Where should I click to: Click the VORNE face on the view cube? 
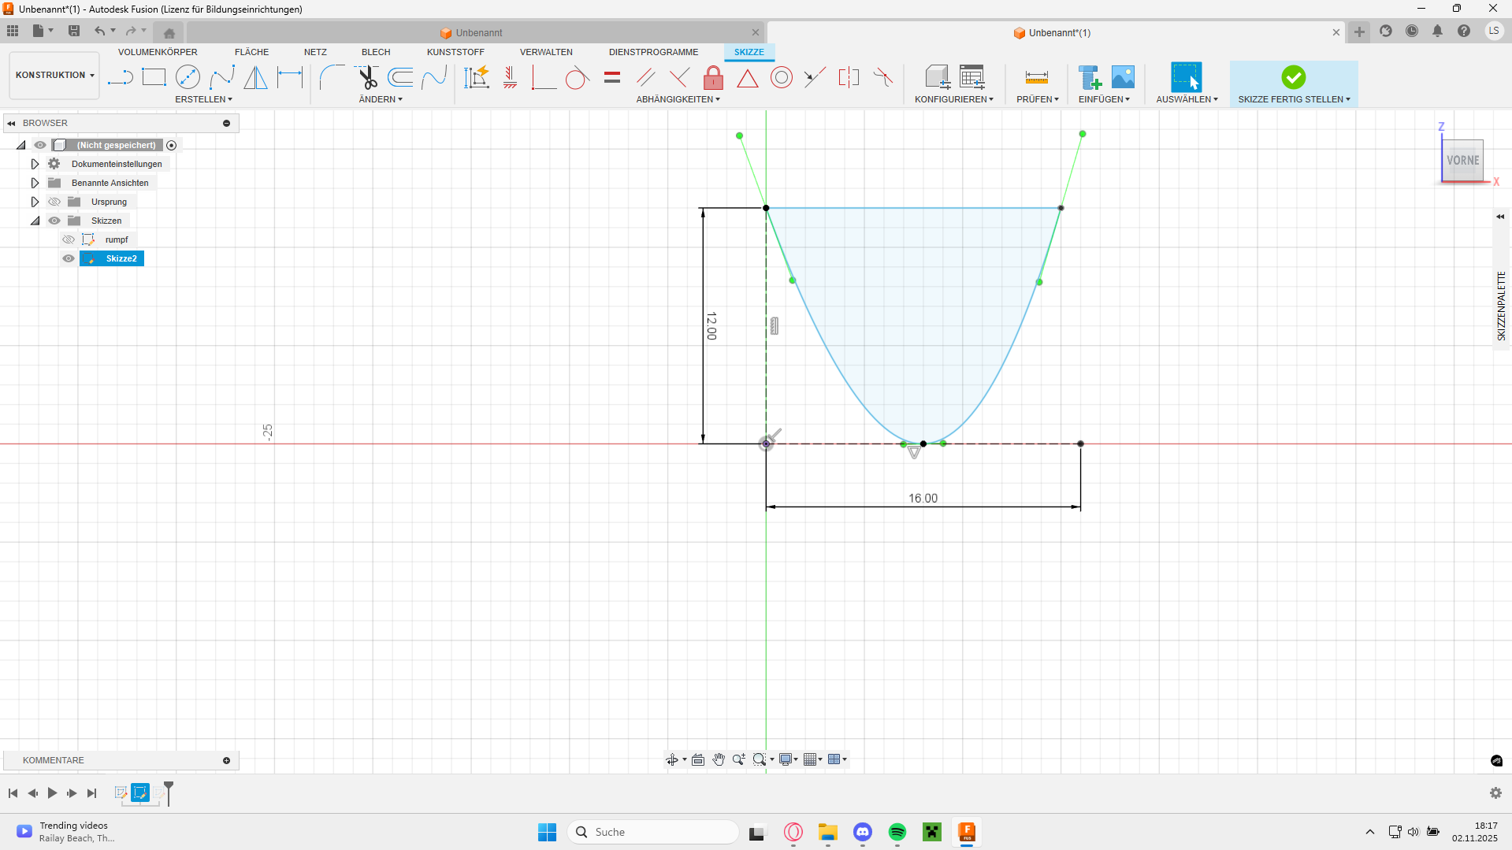[x=1462, y=160]
